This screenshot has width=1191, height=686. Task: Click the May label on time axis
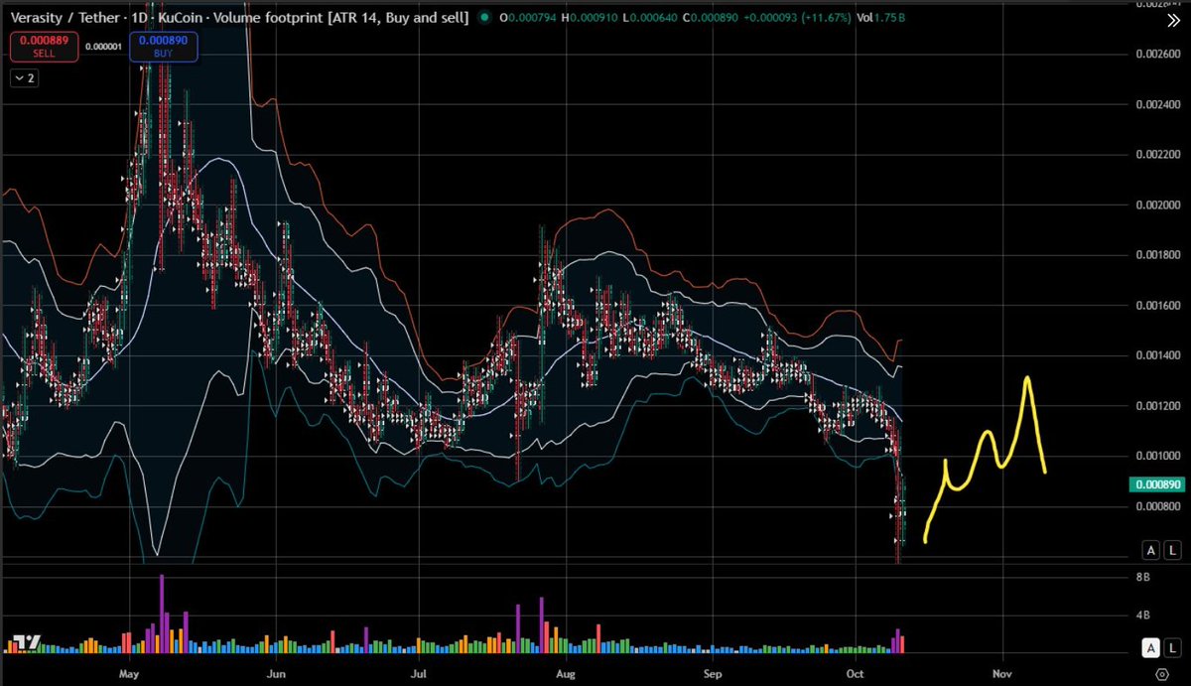129,672
